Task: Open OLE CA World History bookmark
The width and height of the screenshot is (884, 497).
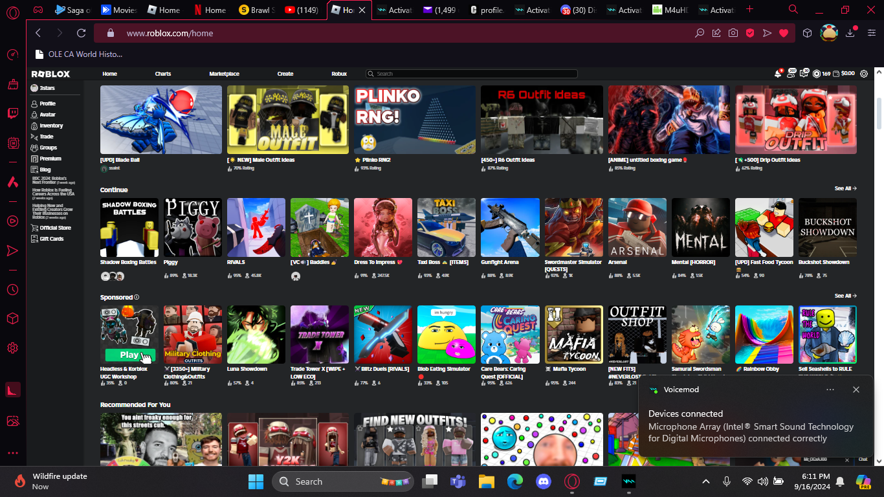Action: (x=78, y=54)
